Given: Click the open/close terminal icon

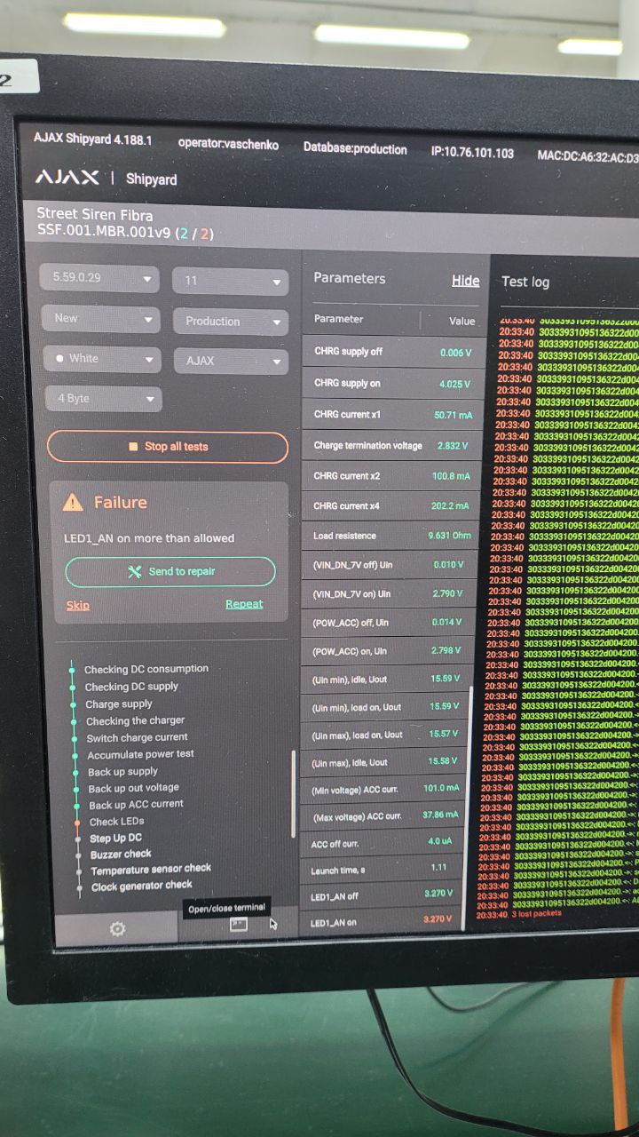Looking at the screenshot, I should point(238,925).
